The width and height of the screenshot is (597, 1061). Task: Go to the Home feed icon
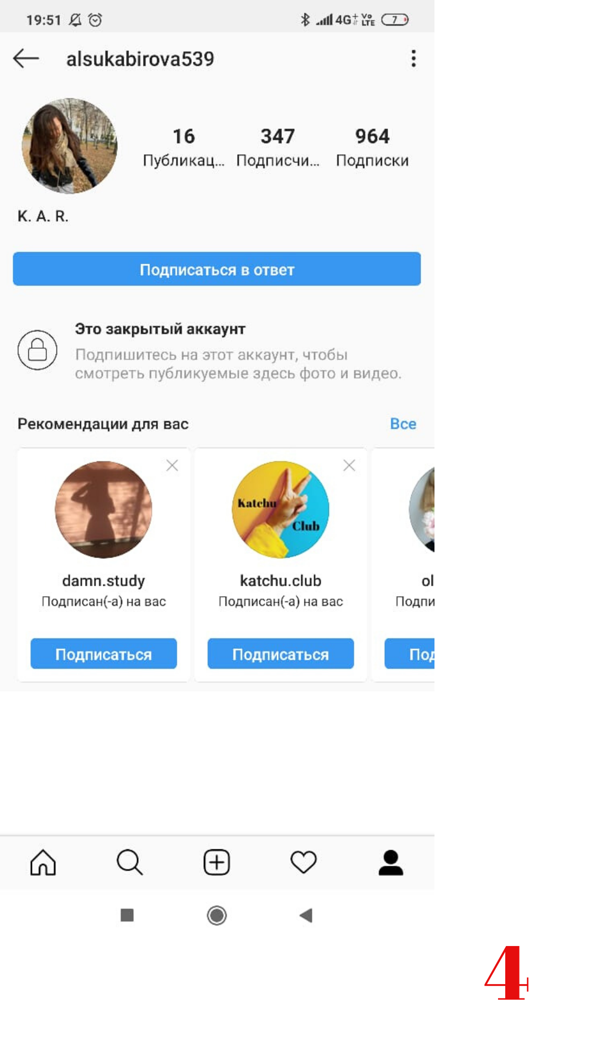[x=43, y=862]
